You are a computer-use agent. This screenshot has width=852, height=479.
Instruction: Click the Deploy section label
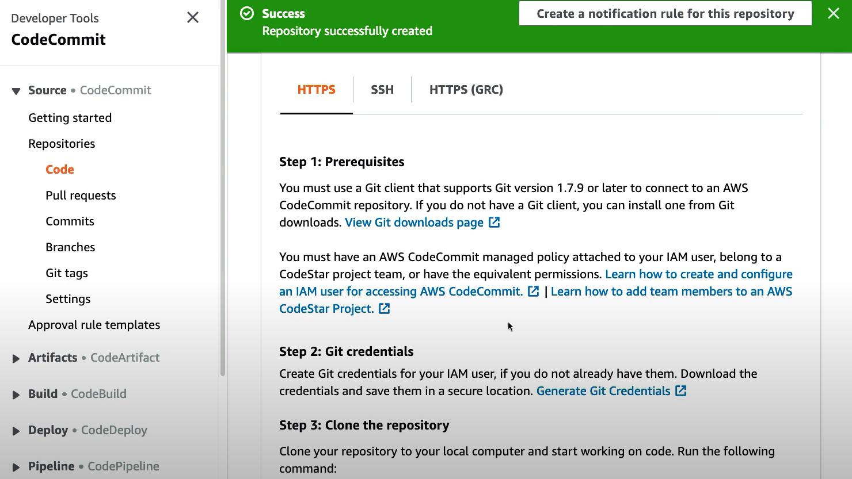coord(48,430)
